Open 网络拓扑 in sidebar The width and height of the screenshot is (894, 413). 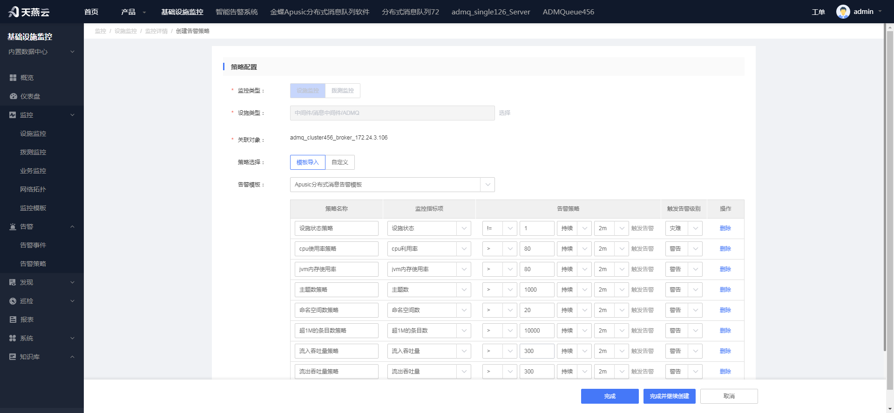pos(33,189)
